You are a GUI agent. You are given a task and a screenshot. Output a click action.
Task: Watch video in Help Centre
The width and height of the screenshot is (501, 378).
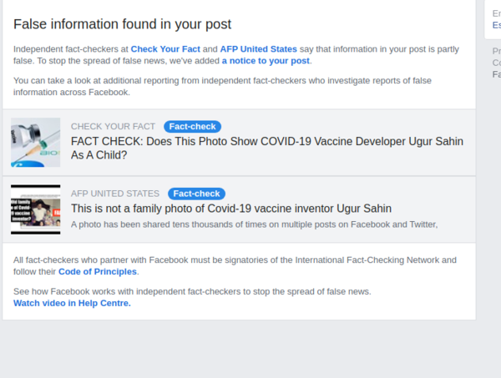[x=72, y=303]
